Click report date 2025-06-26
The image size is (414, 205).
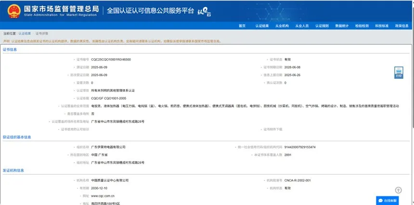[292, 75]
